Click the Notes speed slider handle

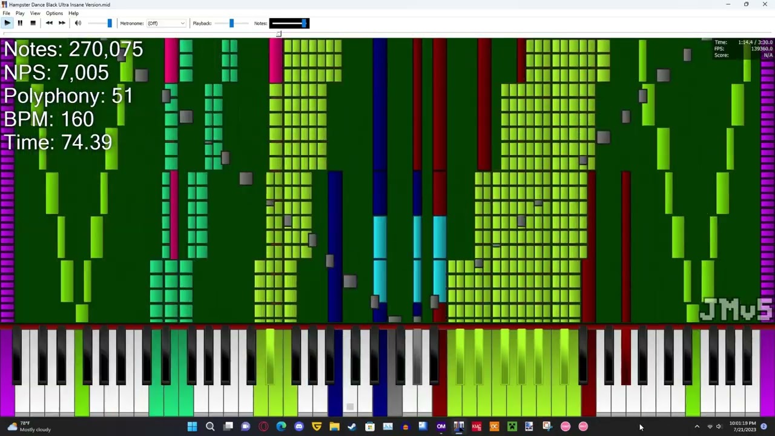point(305,23)
